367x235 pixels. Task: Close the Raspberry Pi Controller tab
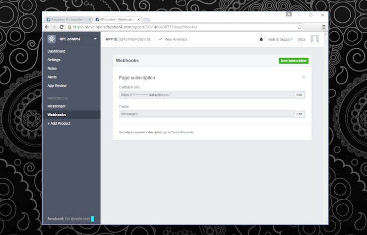[x=89, y=19]
